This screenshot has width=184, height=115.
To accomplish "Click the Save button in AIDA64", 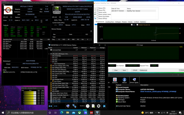I will click(x=124, y=70).
